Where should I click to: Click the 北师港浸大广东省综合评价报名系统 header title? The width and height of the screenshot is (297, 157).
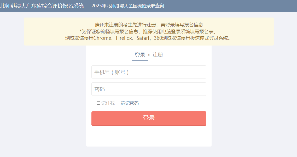point(42,6)
